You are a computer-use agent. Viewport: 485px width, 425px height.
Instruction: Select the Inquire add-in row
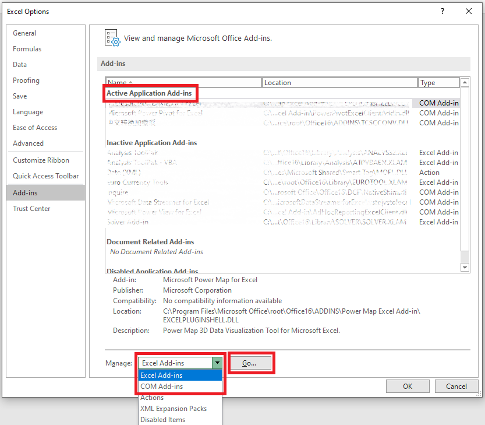282,192
